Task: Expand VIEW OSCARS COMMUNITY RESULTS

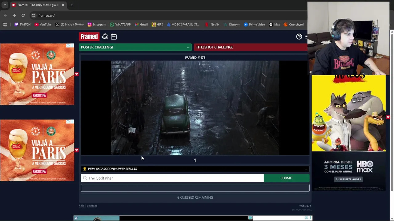Action: point(195,169)
